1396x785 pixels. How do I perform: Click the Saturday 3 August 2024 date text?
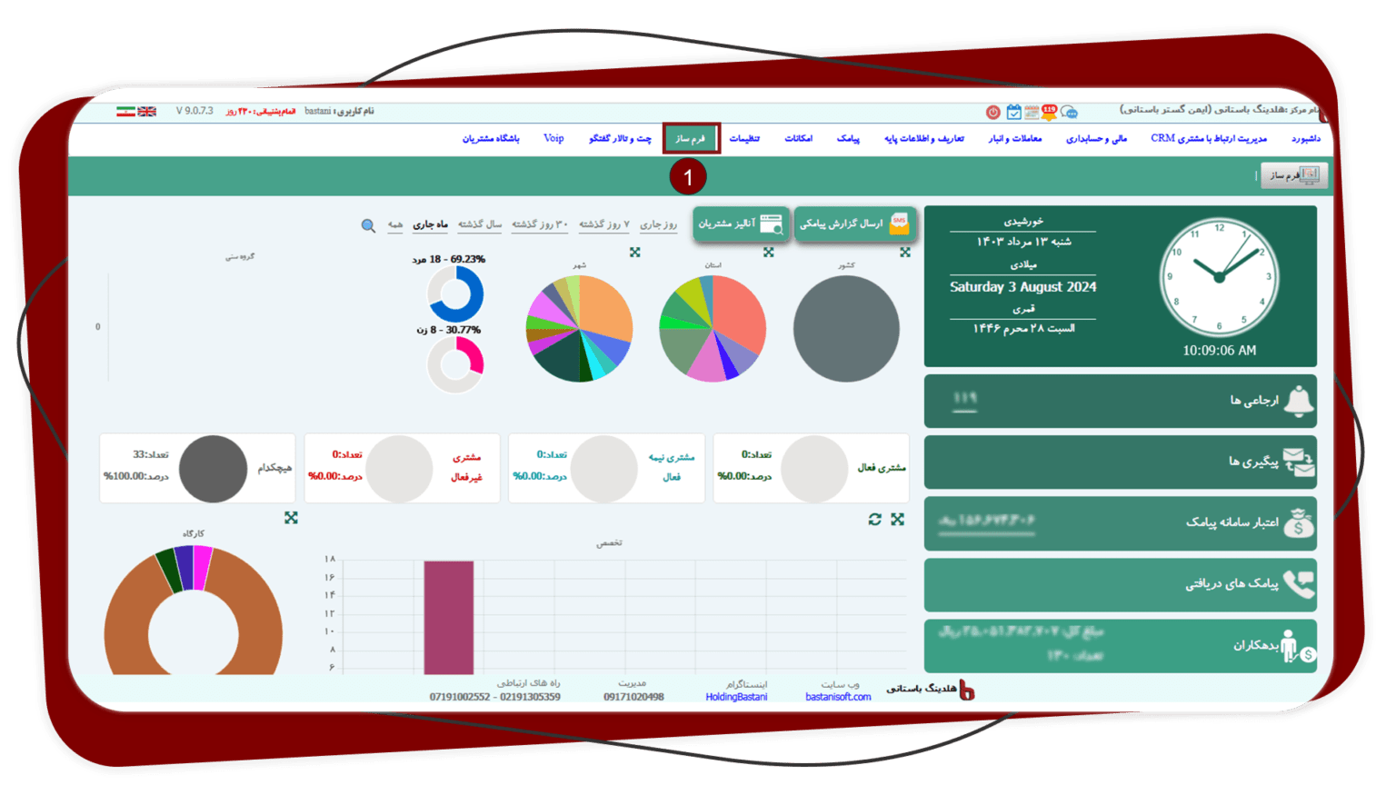[1022, 287]
